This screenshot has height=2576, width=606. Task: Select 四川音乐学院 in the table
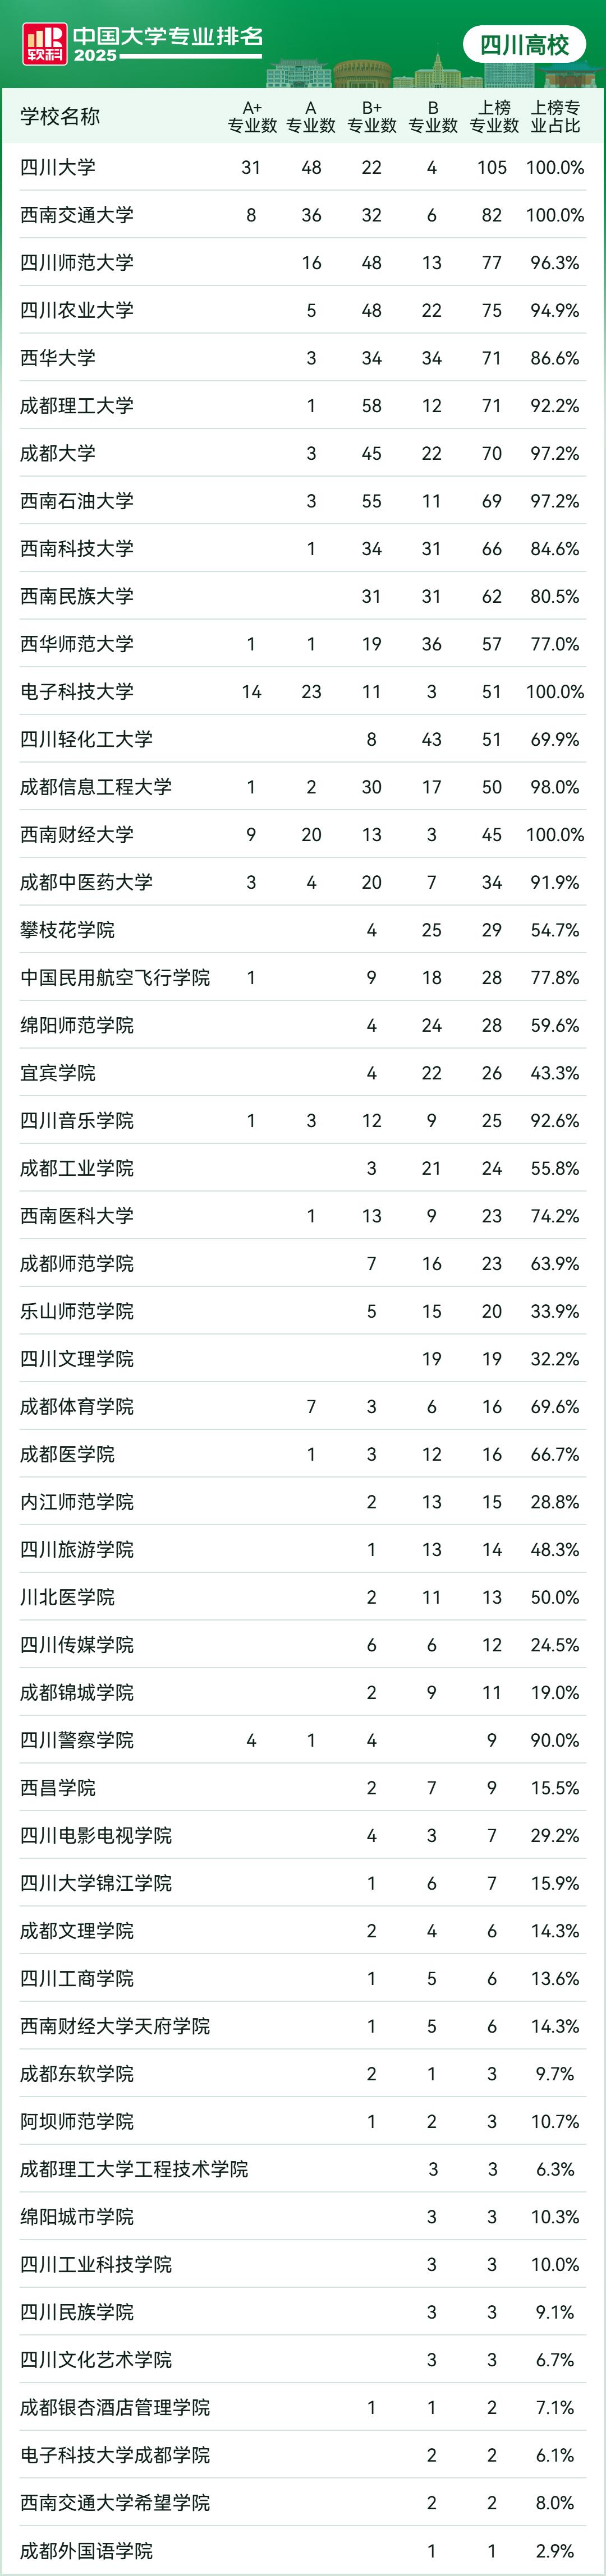point(77,1120)
